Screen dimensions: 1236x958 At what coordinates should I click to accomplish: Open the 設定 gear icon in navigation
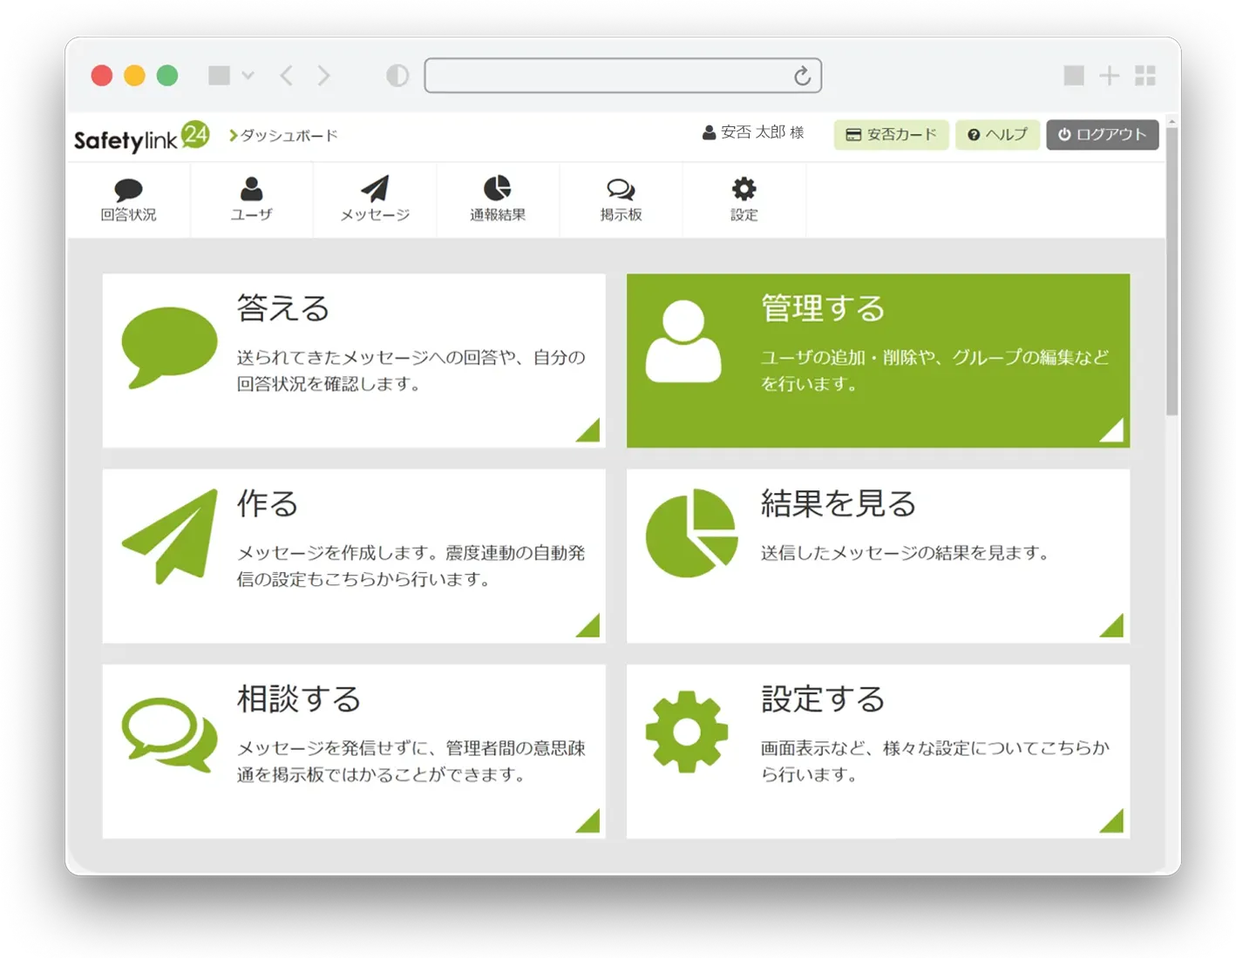pyautogui.click(x=744, y=189)
